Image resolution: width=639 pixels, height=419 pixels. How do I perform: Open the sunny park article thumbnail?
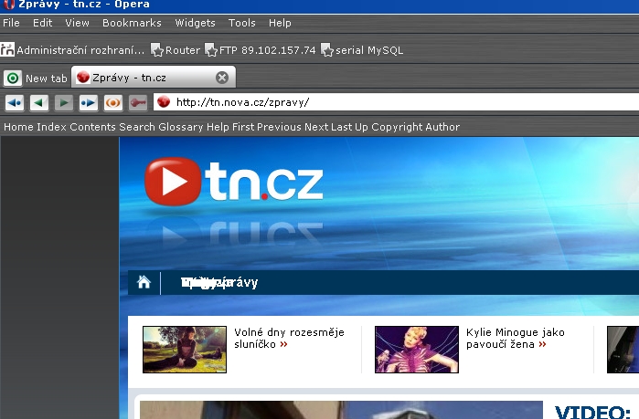pyautogui.click(x=185, y=349)
